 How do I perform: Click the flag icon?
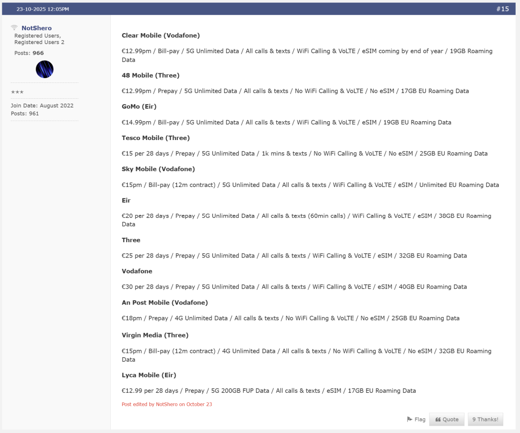pos(410,420)
